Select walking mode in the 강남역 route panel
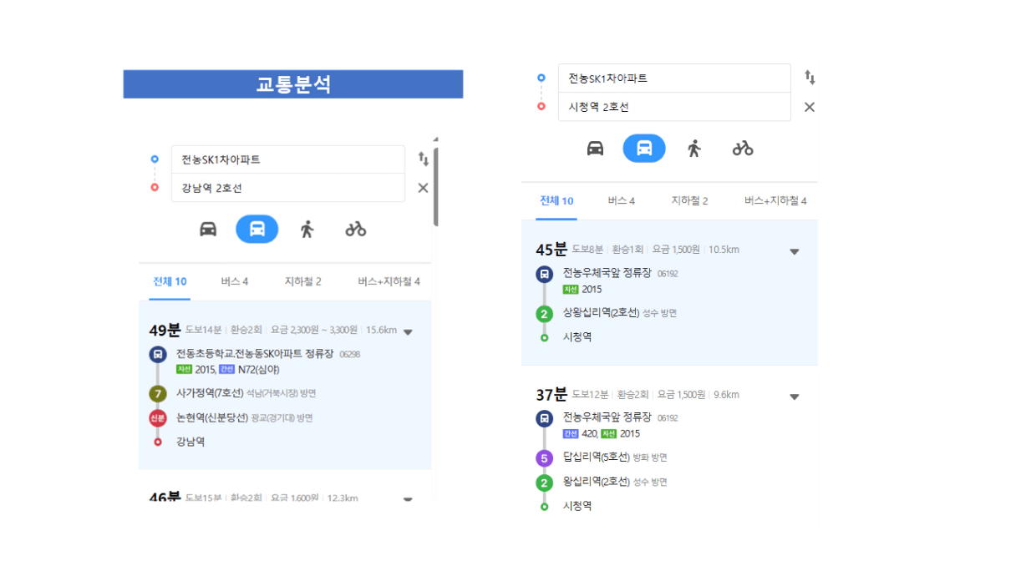This screenshot has height=571, width=1016. click(x=307, y=229)
